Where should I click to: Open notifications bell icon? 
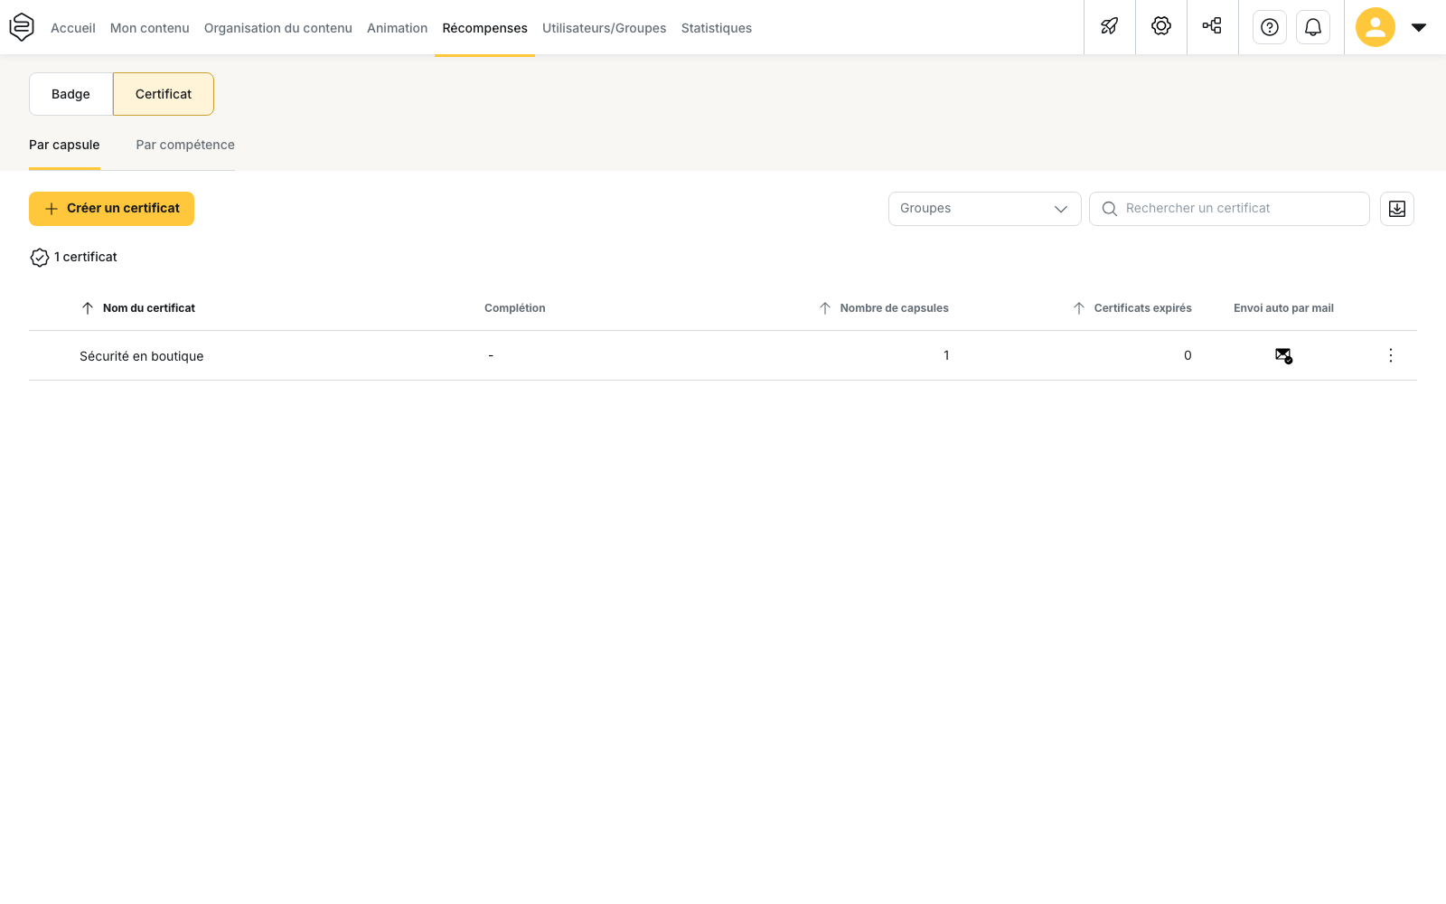(x=1313, y=27)
